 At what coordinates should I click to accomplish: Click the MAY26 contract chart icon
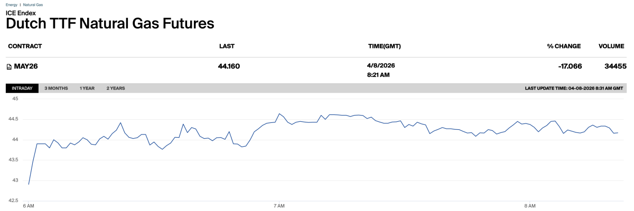coord(9,66)
